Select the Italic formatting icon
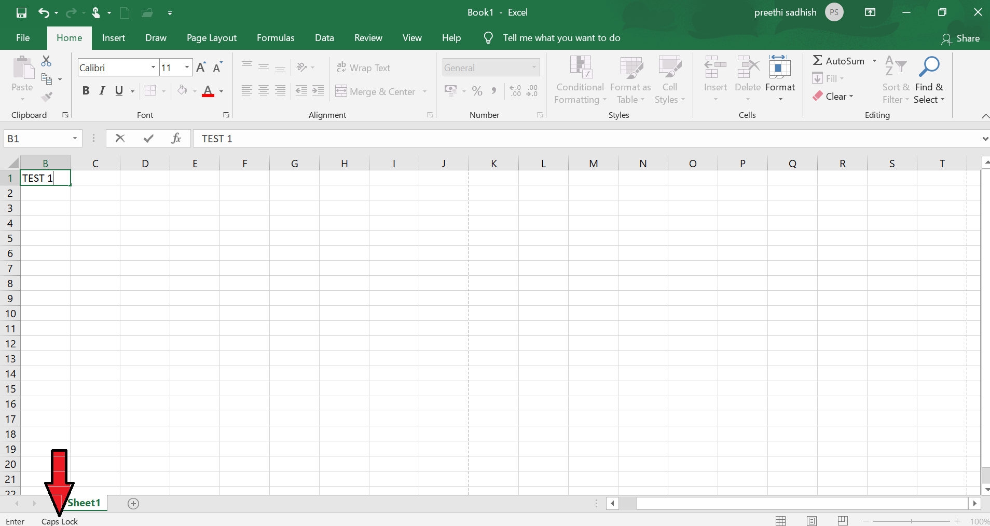This screenshot has width=990, height=526. (x=102, y=90)
